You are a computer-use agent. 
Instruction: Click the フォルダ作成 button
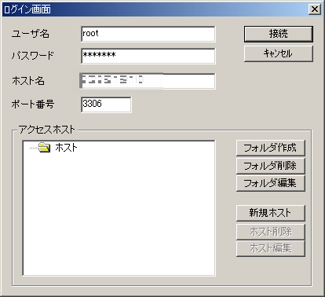(x=271, y=148)
